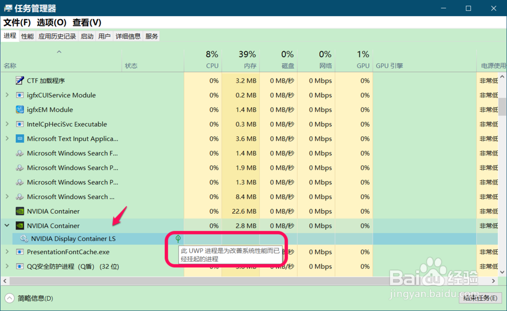Image resolution: width=507 pixels, height=311 pixels.
Task: Click the NVIDIA Container 22.6 MB icon
Action: [x=20, y=211]
